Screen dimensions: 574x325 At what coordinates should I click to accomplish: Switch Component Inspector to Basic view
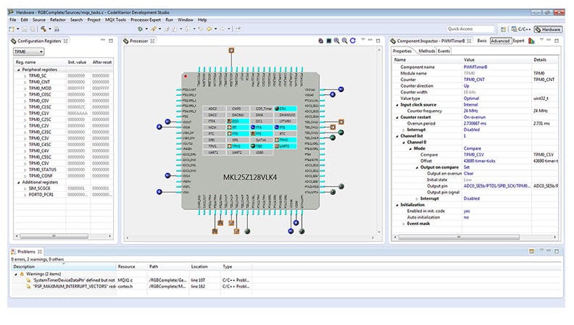coord(482,41)
